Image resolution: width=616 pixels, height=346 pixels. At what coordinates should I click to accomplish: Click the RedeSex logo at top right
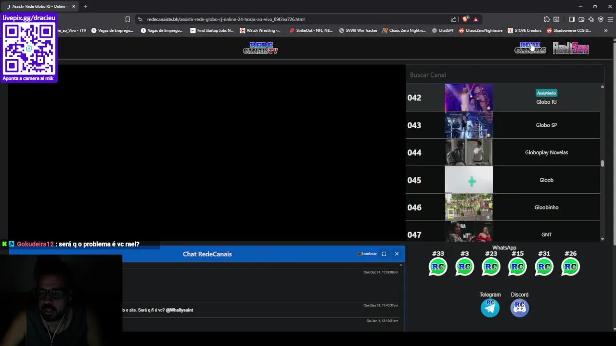tap(571, 48)
